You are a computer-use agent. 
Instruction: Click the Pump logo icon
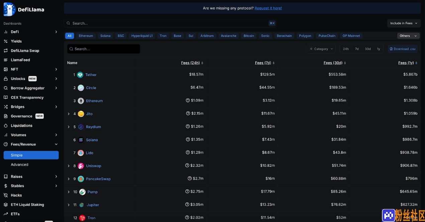pyautogui.click(x=82, y=192)
